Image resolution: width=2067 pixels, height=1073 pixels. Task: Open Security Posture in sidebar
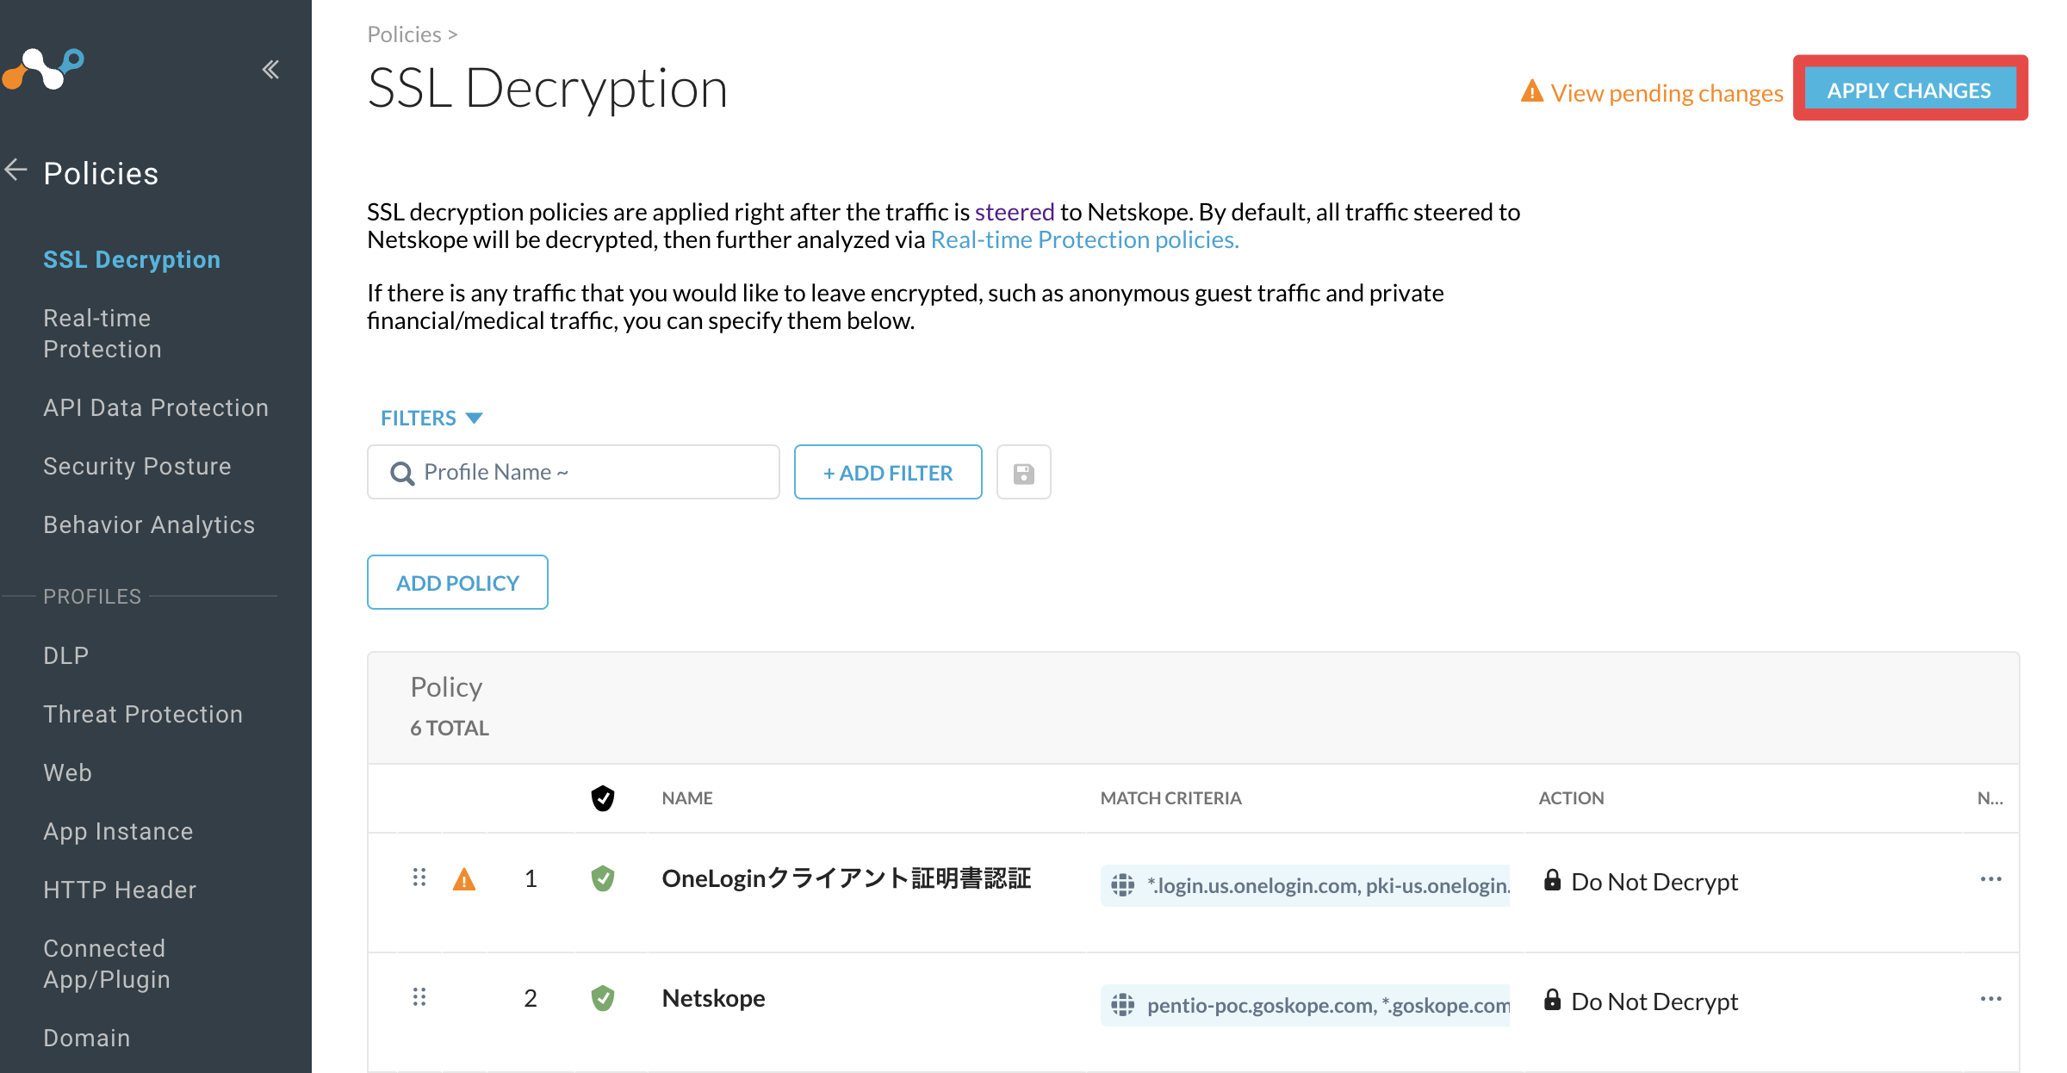point(137,466)
